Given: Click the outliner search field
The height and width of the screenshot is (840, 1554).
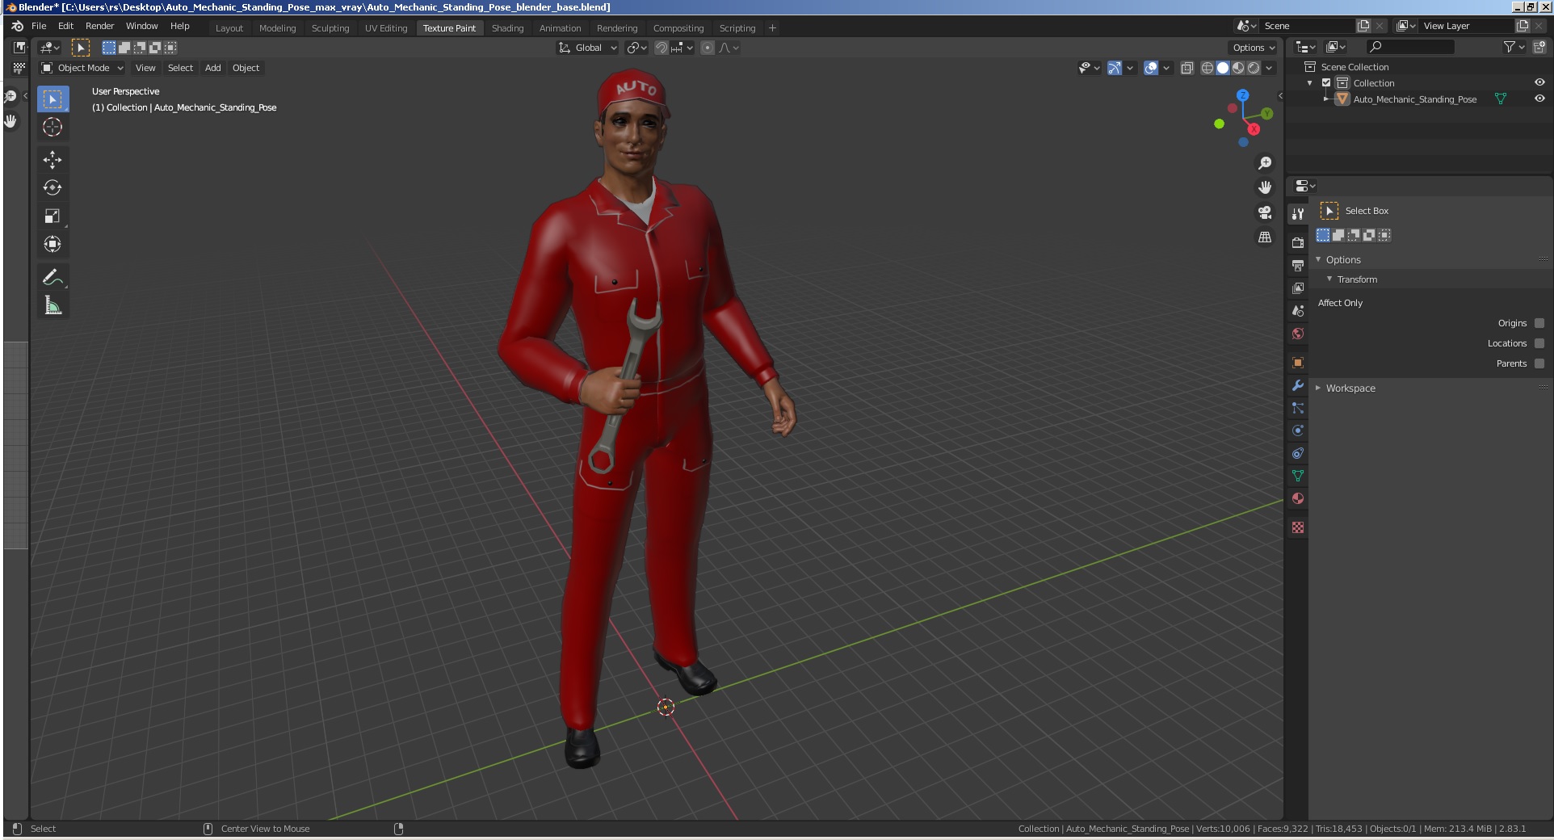Looking at the screenshot, I should pos(1409,47).
